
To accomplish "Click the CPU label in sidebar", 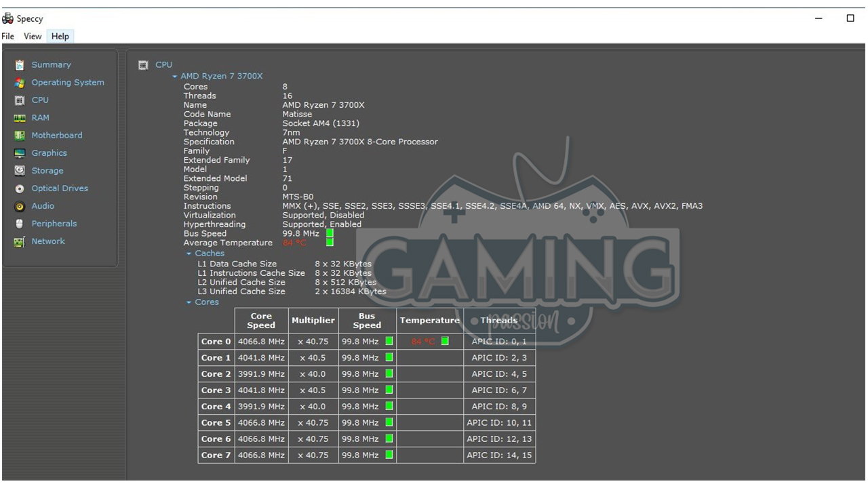I will [40, 100].
